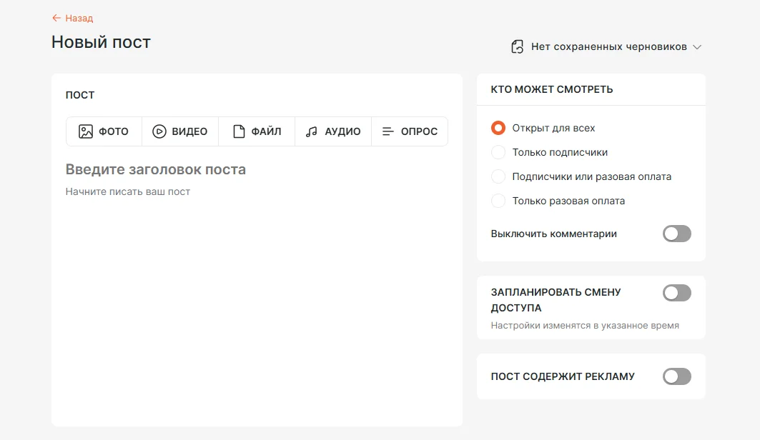Go back via 'Назад' link
This screenshot has height=440, width=760.
(x=79, y=18)
